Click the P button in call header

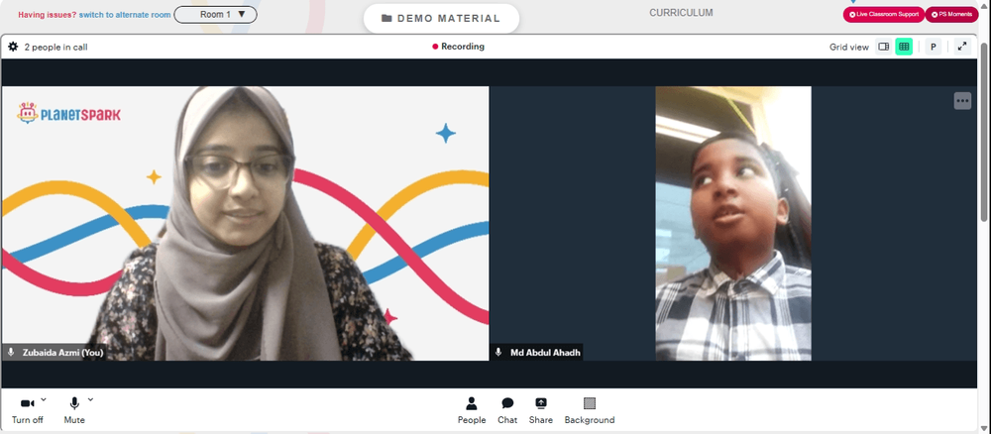point(933,47)
